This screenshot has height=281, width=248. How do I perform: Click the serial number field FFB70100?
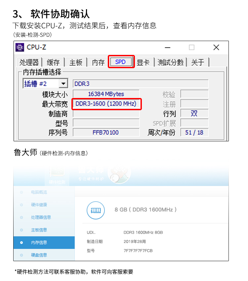106,132
